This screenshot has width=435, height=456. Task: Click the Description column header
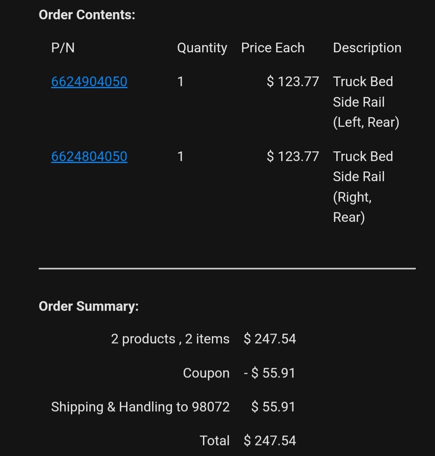[x=367, y=48]
